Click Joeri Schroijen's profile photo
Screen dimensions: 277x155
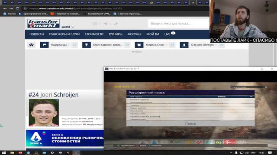pos(44,113)
